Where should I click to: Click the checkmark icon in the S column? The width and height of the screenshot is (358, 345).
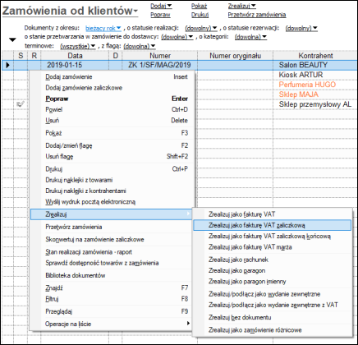pos(21,104)
